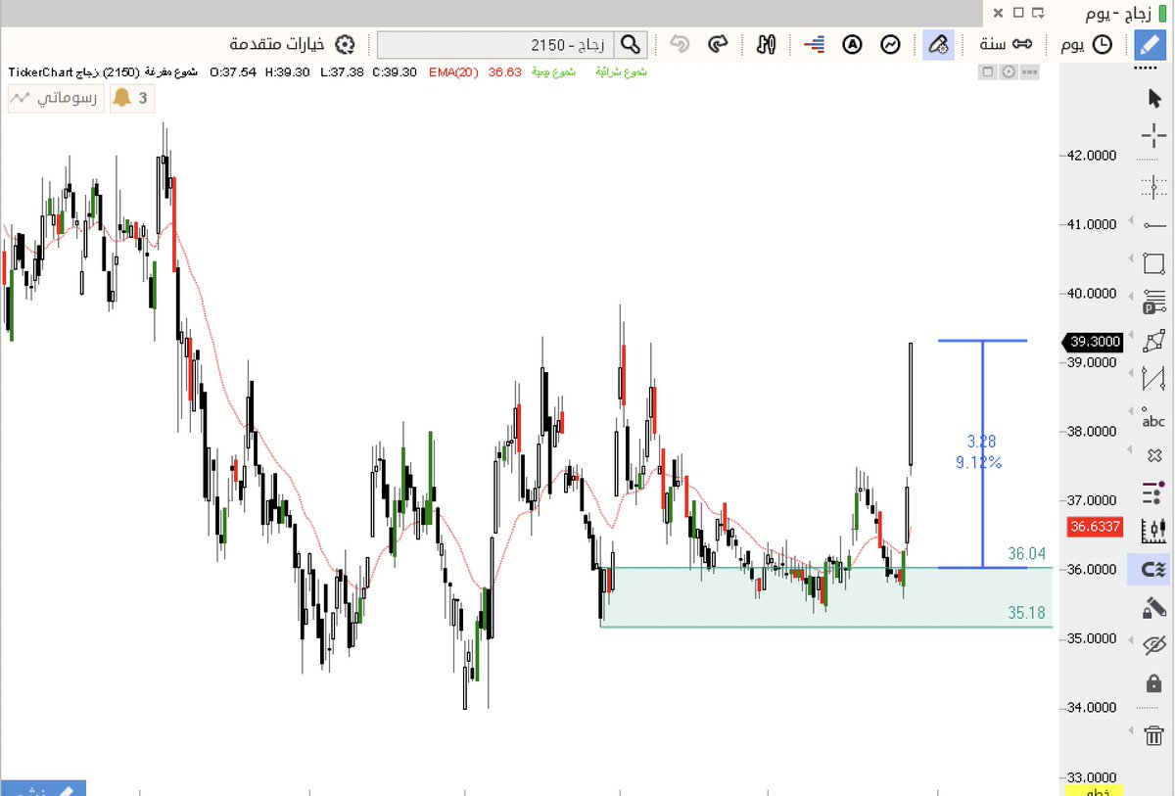This screenshot has height=796, width=1175.
Task: Click the window detach popup icon
Action: [1039, 13]
